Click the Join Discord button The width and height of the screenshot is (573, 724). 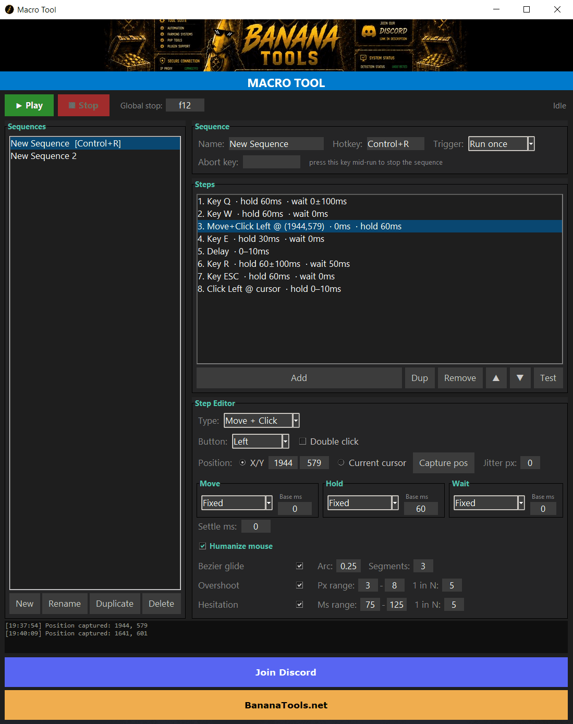[x=286, y=672]
